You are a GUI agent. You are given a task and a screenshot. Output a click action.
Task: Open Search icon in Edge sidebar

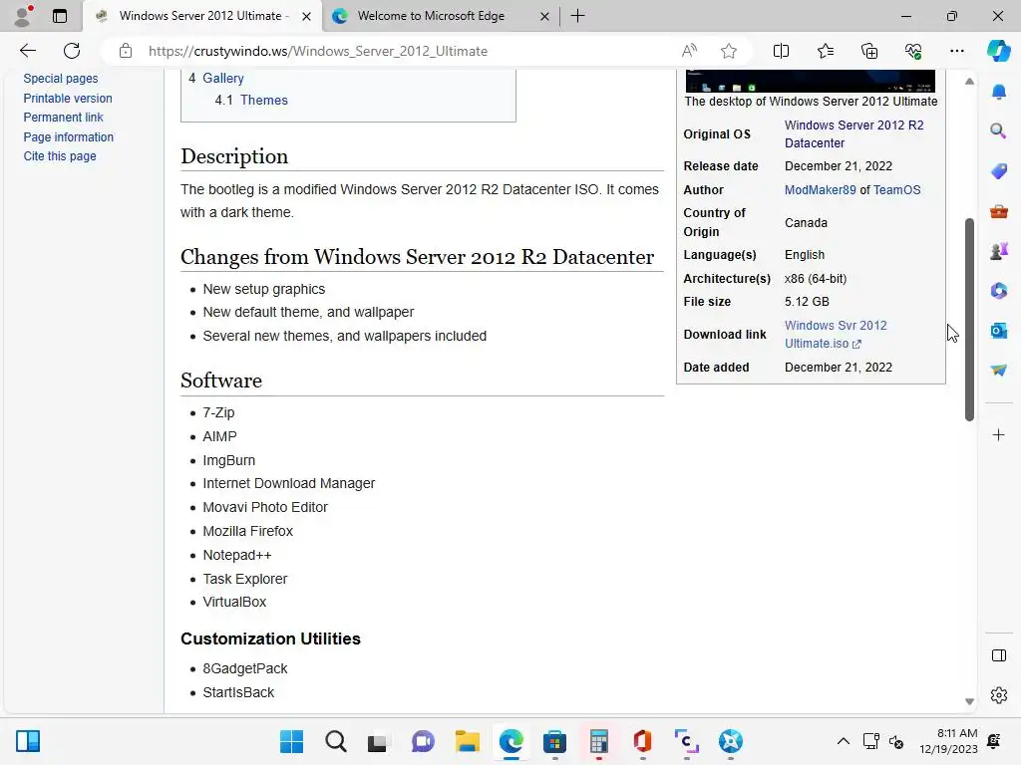point(999,131)
